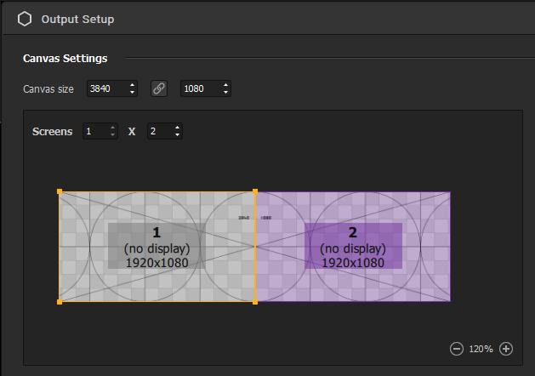This screenshot has width=535, height=376.
Task: Click bottom-left orange handle of screen 1
Action: 60,302
